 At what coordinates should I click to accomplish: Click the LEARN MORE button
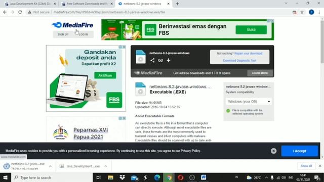click(260, 73)
